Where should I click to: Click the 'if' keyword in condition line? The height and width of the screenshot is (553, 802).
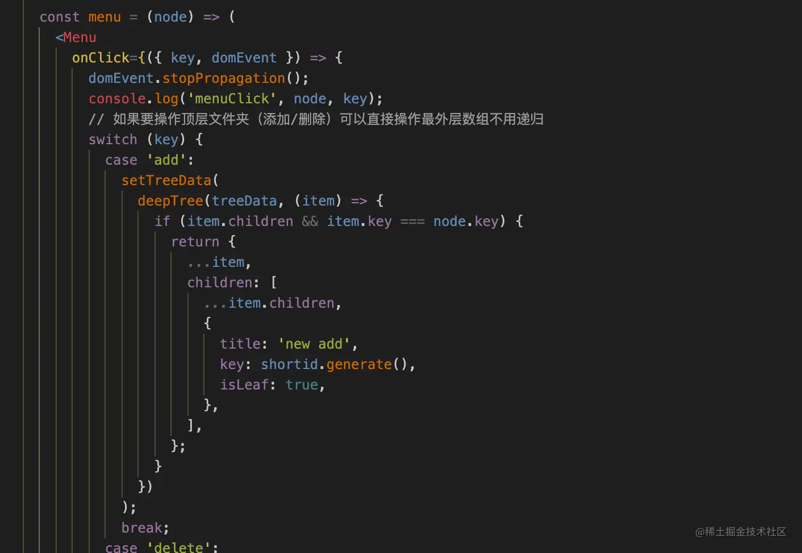click(x=162, y=221)
